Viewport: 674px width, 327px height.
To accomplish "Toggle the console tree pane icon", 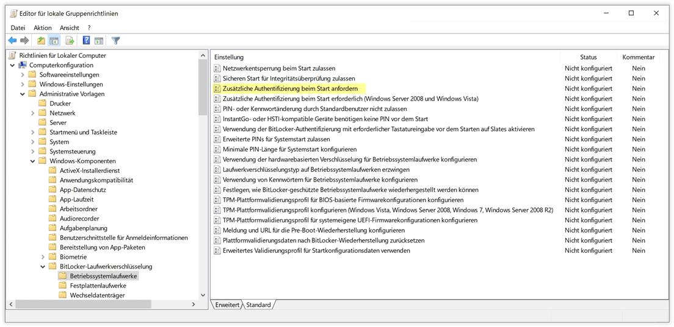I will pos(54,41).
